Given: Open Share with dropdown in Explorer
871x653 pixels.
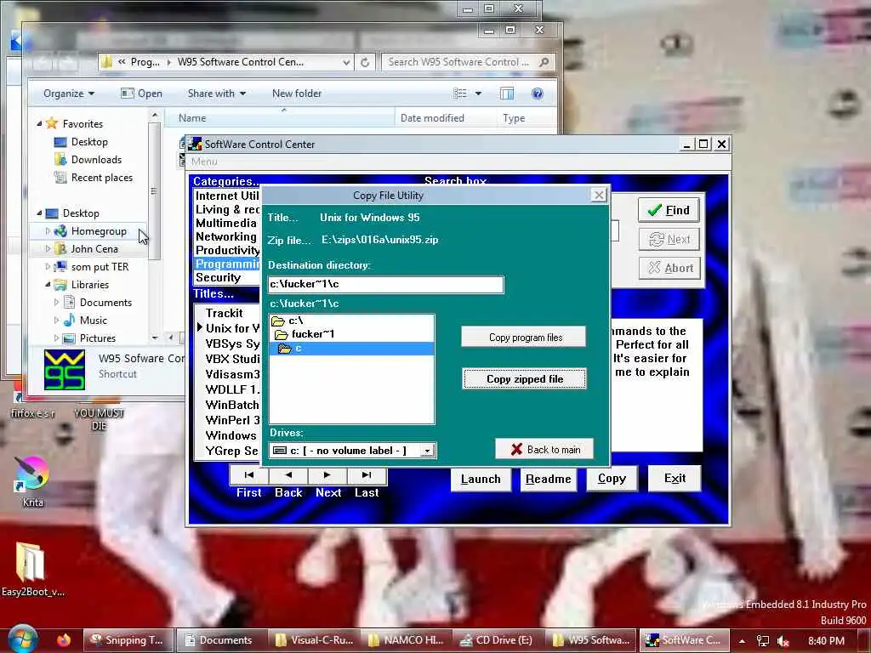Looking at the screenshot, I should [x=217, y=94].
